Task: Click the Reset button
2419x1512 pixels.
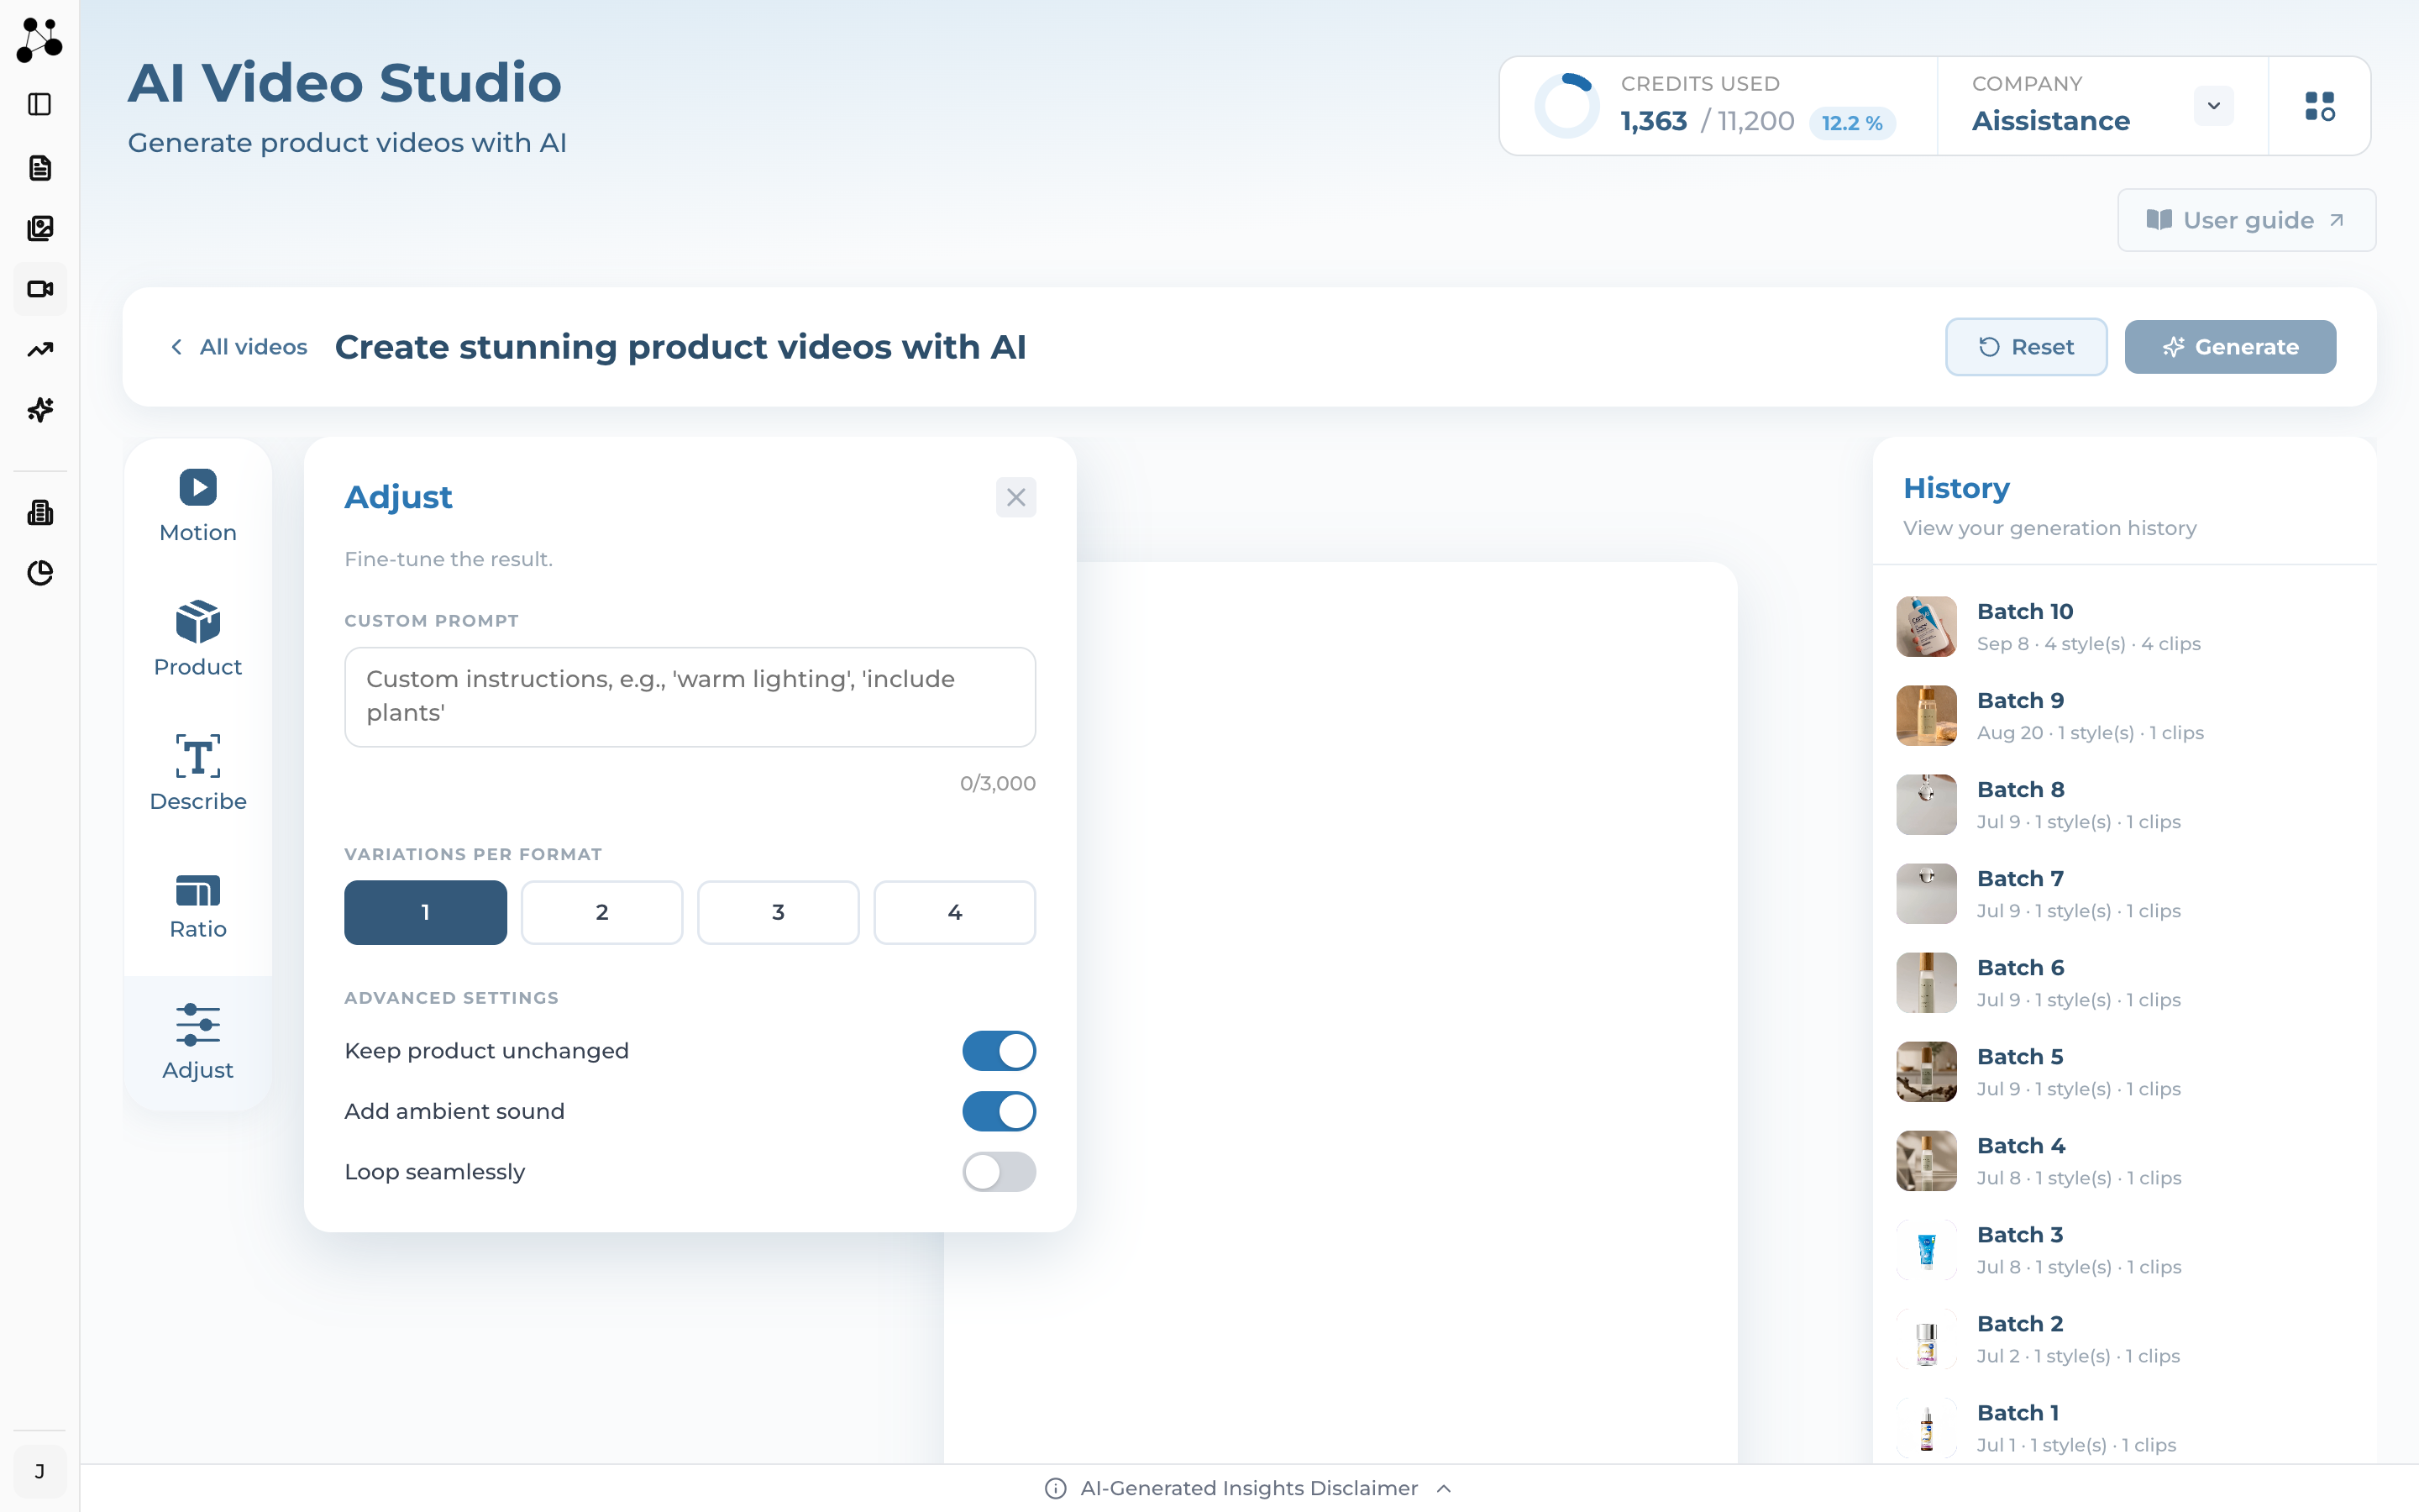Action: (2026, 347)
